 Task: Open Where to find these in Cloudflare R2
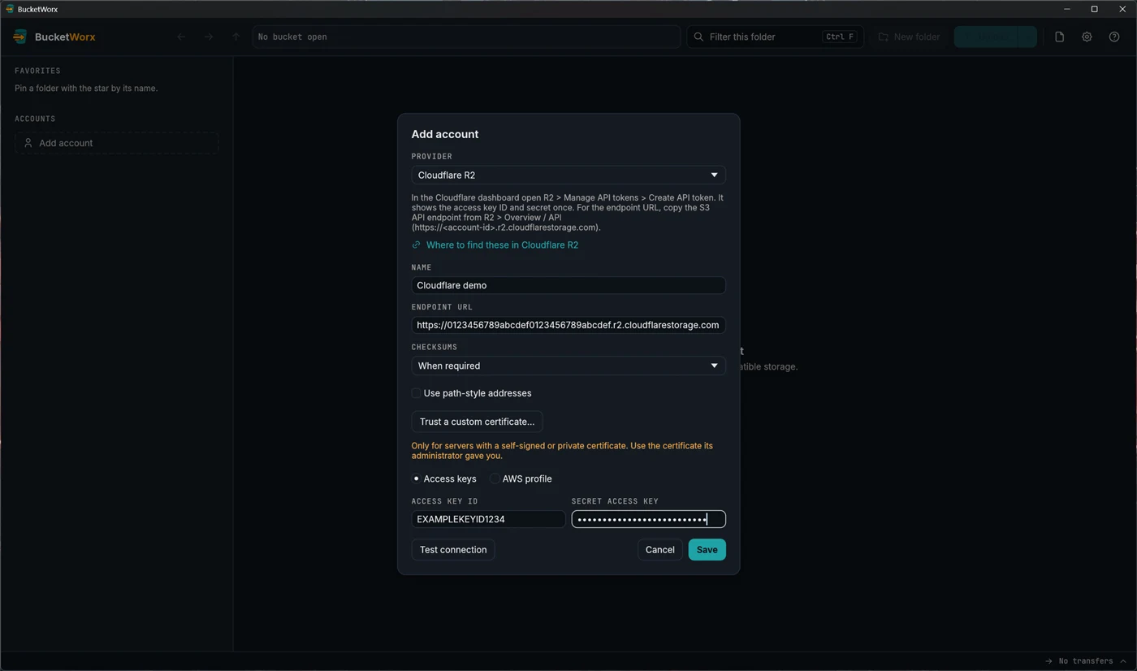502,245
